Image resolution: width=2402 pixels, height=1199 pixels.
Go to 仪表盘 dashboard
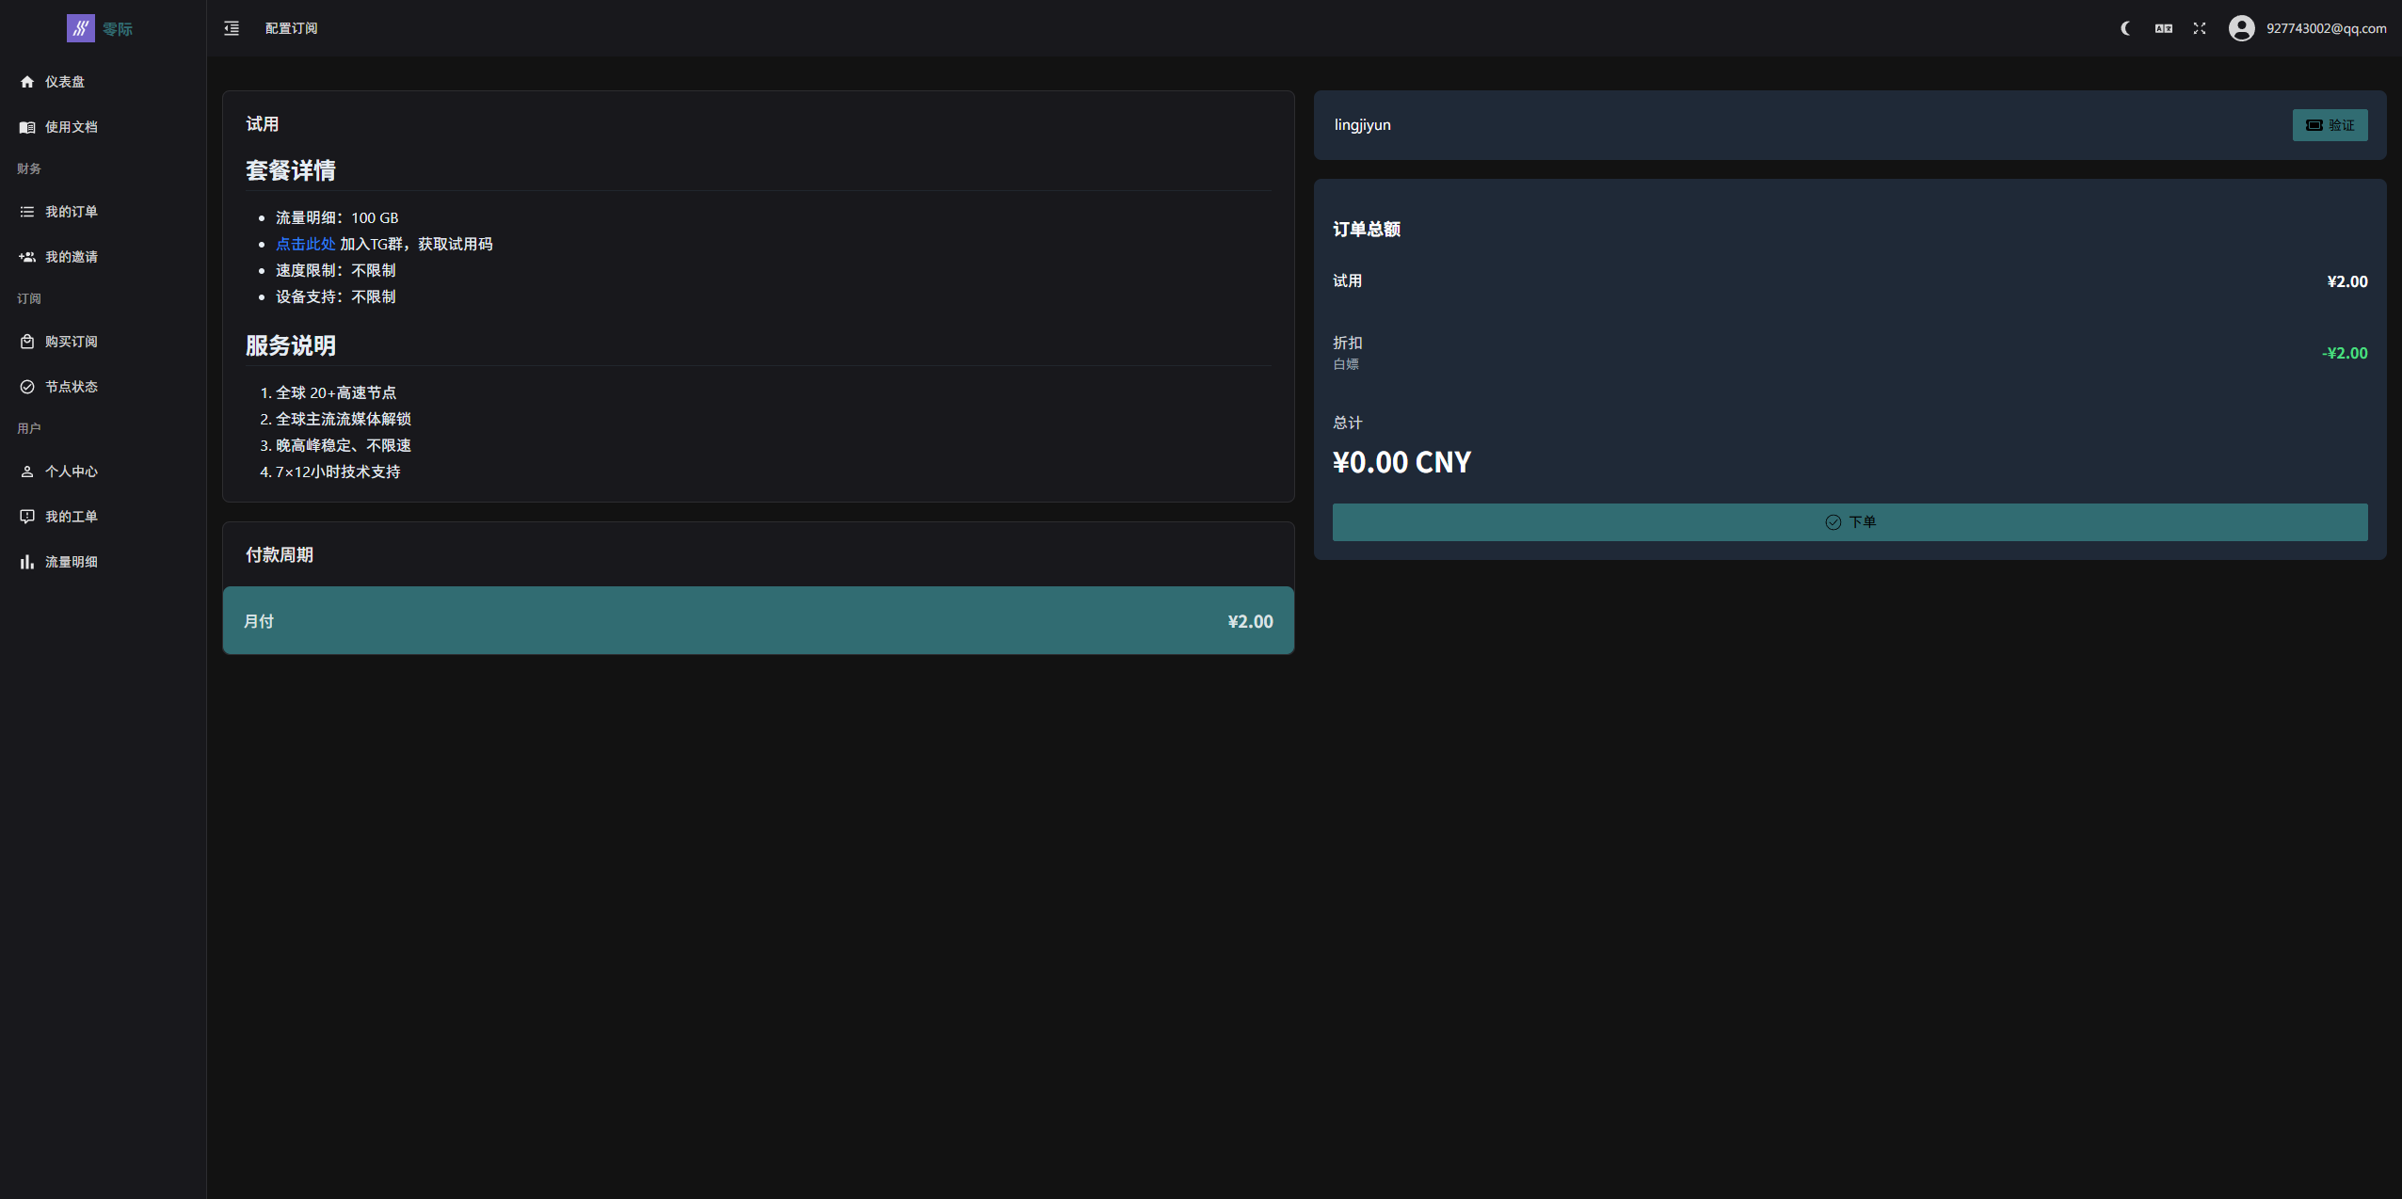point(64,82)
